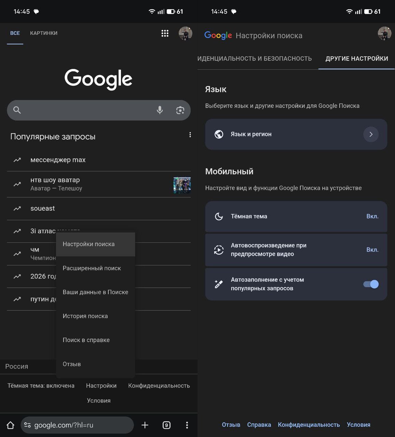Open Популярные запросы options menu
This screenshot has width=395, height=437.
coord(190,135)
